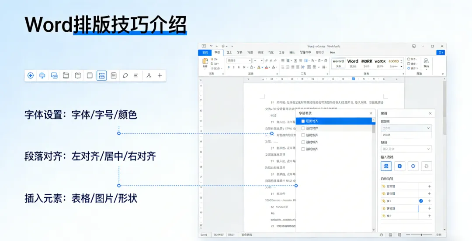Click the ribbon display options icon in title bar
Screen dimensions: 472x241
click(x=414, y=46)
